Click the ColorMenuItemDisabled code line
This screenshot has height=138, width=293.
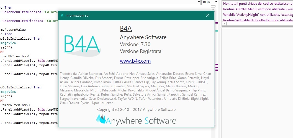29,21
